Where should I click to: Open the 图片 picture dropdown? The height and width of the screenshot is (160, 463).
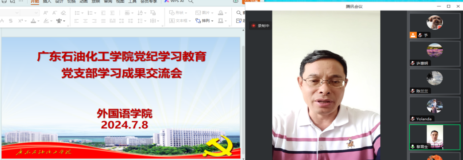tap(204, 13)
